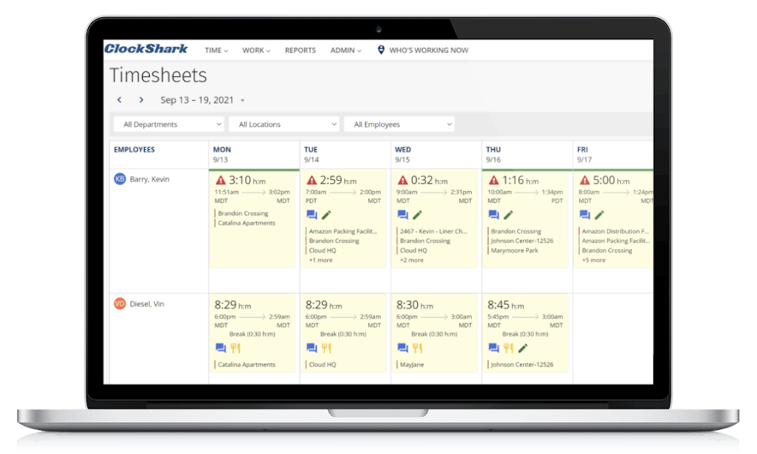
Task: Click meal break icon on Vin's Monday entry
Action: 235,348
